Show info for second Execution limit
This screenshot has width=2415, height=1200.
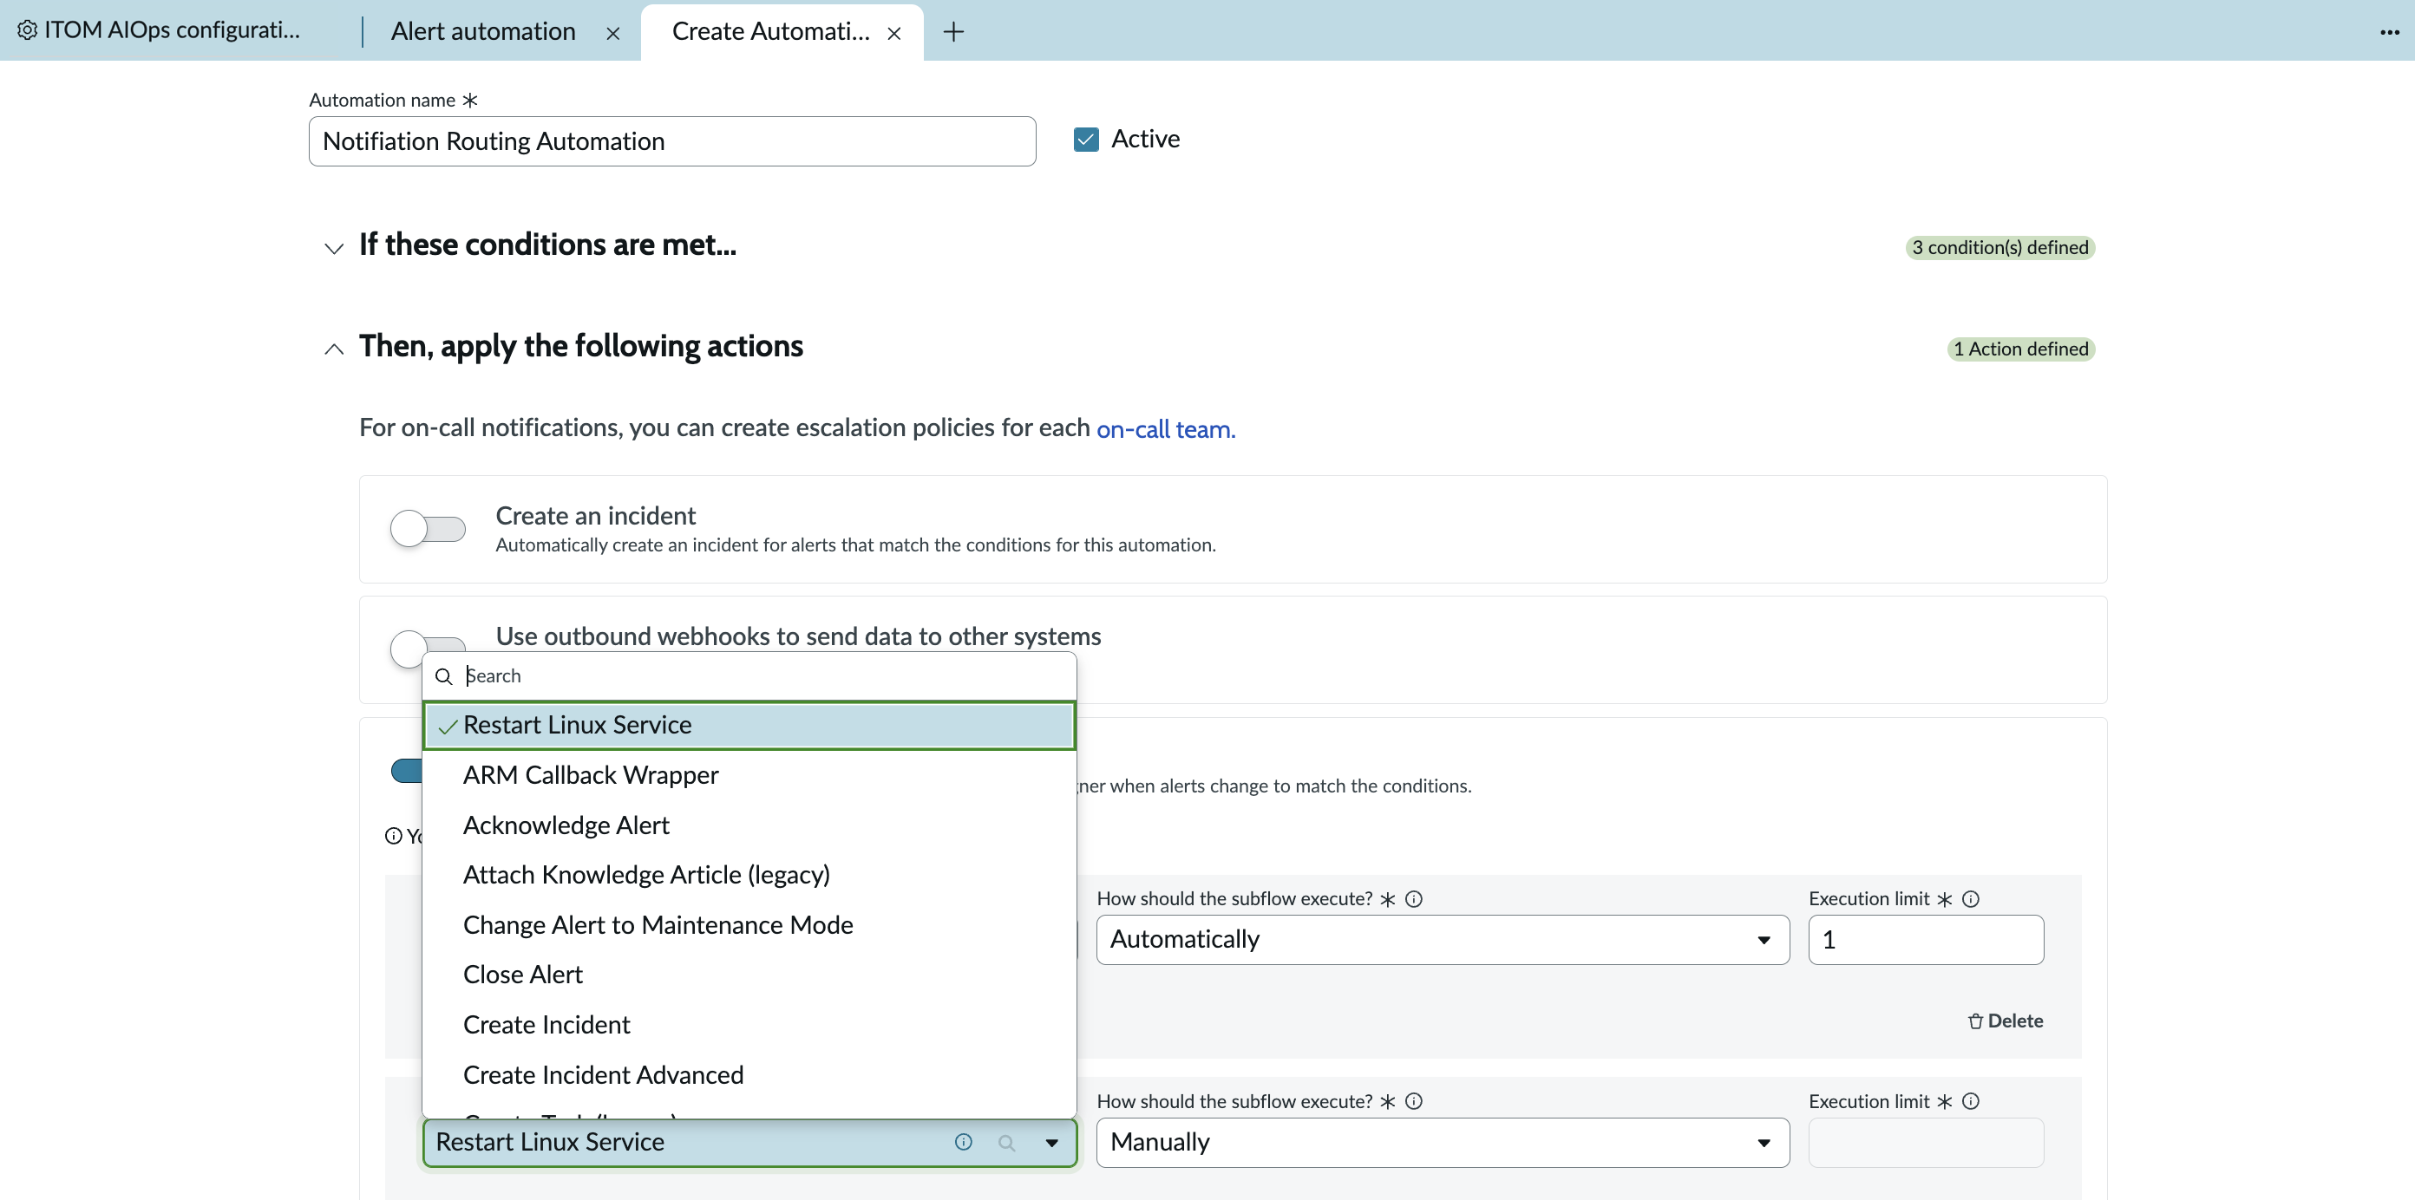[1971, 1100]
